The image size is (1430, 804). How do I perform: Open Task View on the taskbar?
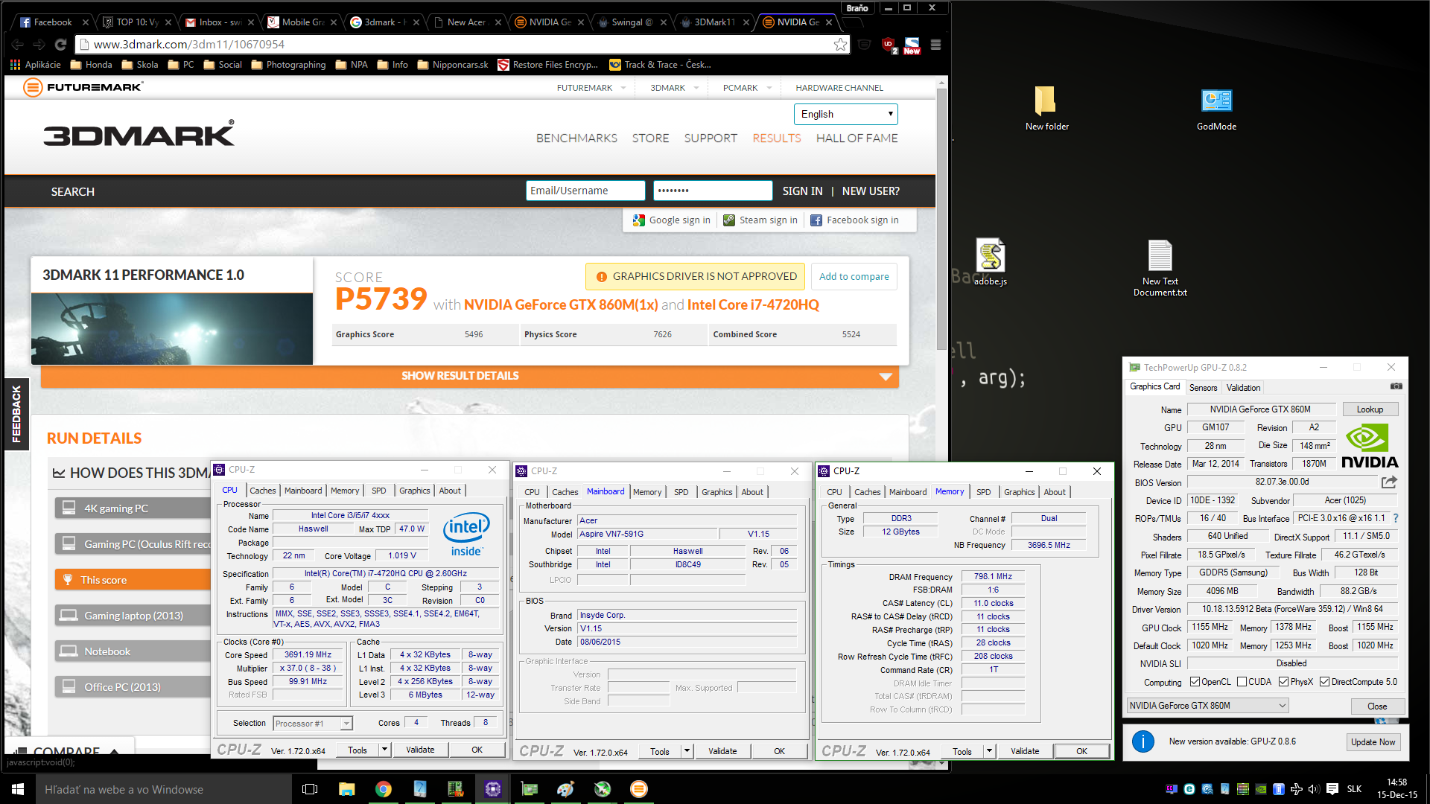310,789
